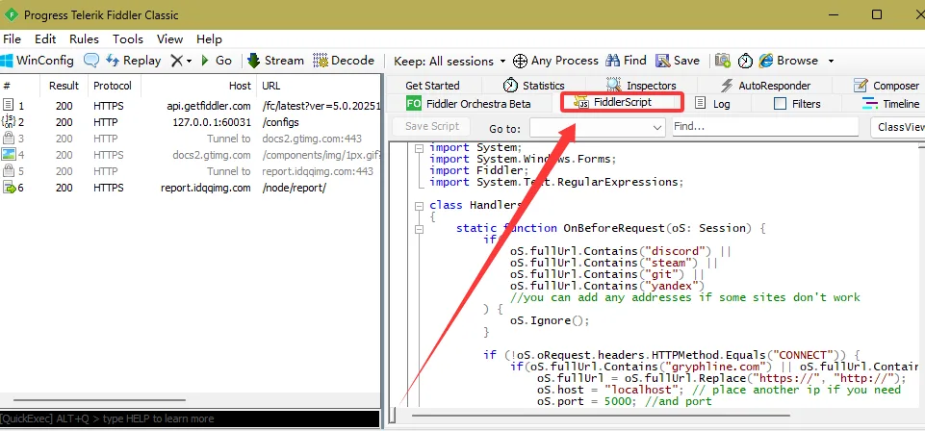
Task: Select session 1 api.getfiddler.com
Action: tap(190, 106)
